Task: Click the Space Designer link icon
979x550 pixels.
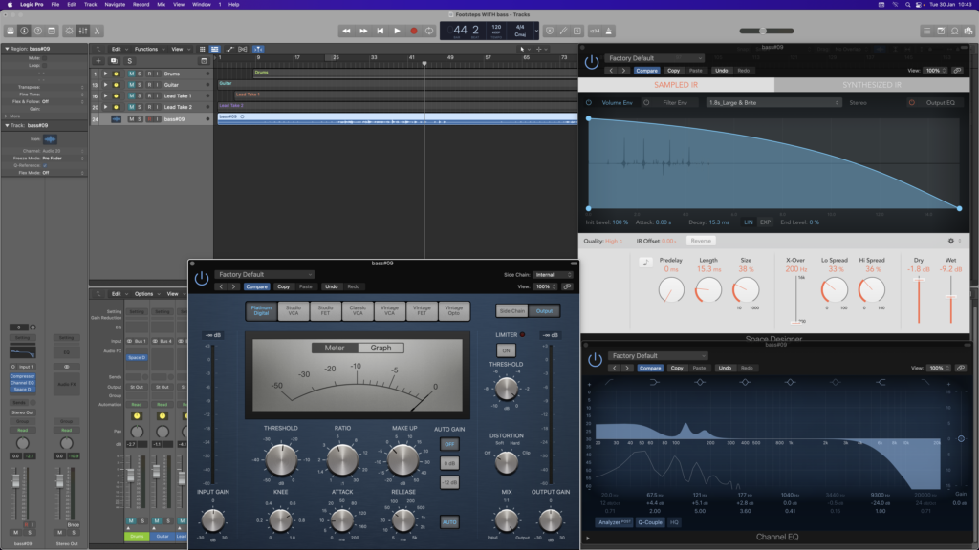Action: coord(957,71)
